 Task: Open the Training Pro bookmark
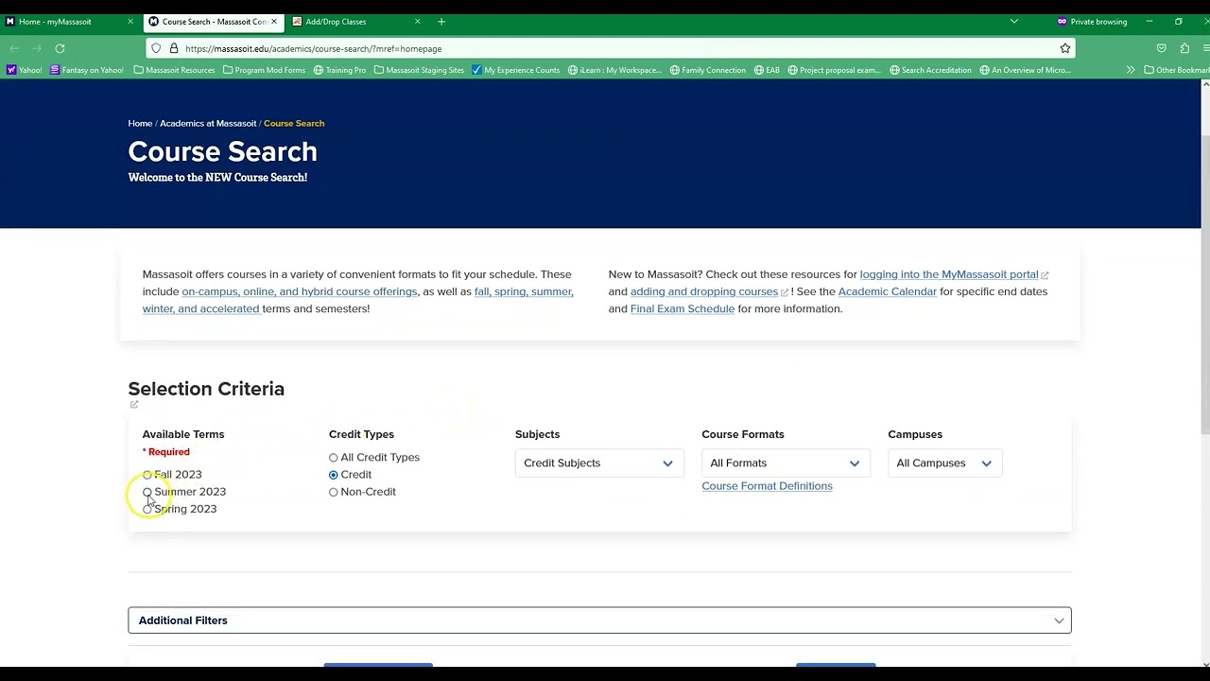click(339, 70)
